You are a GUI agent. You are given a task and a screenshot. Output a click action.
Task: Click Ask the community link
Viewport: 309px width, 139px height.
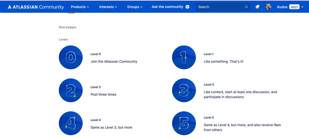point(167,7)
